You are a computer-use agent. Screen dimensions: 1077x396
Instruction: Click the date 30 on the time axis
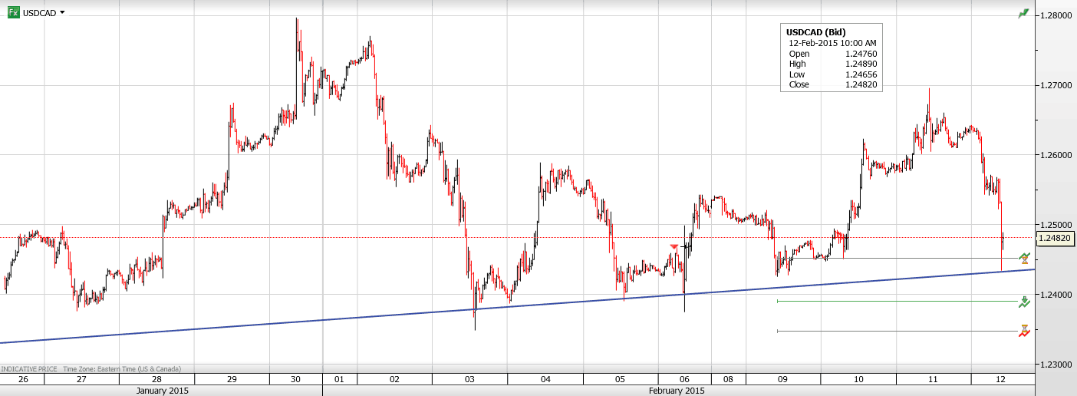click(x=295, y=379)
